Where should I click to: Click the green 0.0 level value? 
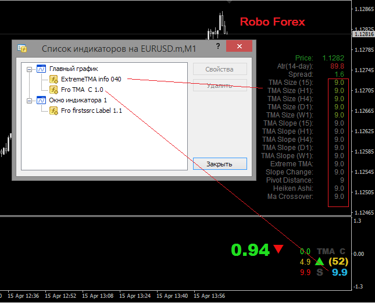pyautogui.click(x=305, y=251)
